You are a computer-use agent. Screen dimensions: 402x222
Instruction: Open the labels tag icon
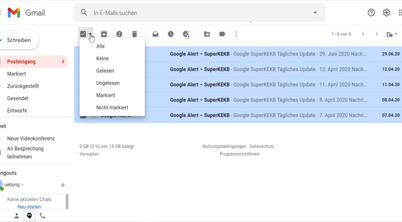(x=222, y=34)
